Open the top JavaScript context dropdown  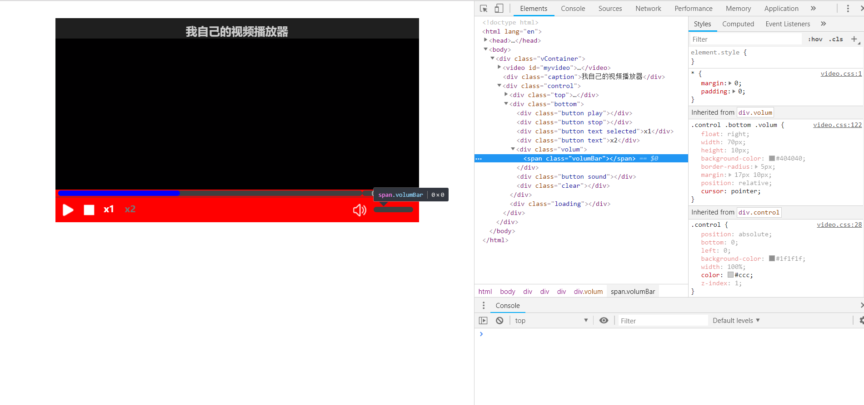551,321
